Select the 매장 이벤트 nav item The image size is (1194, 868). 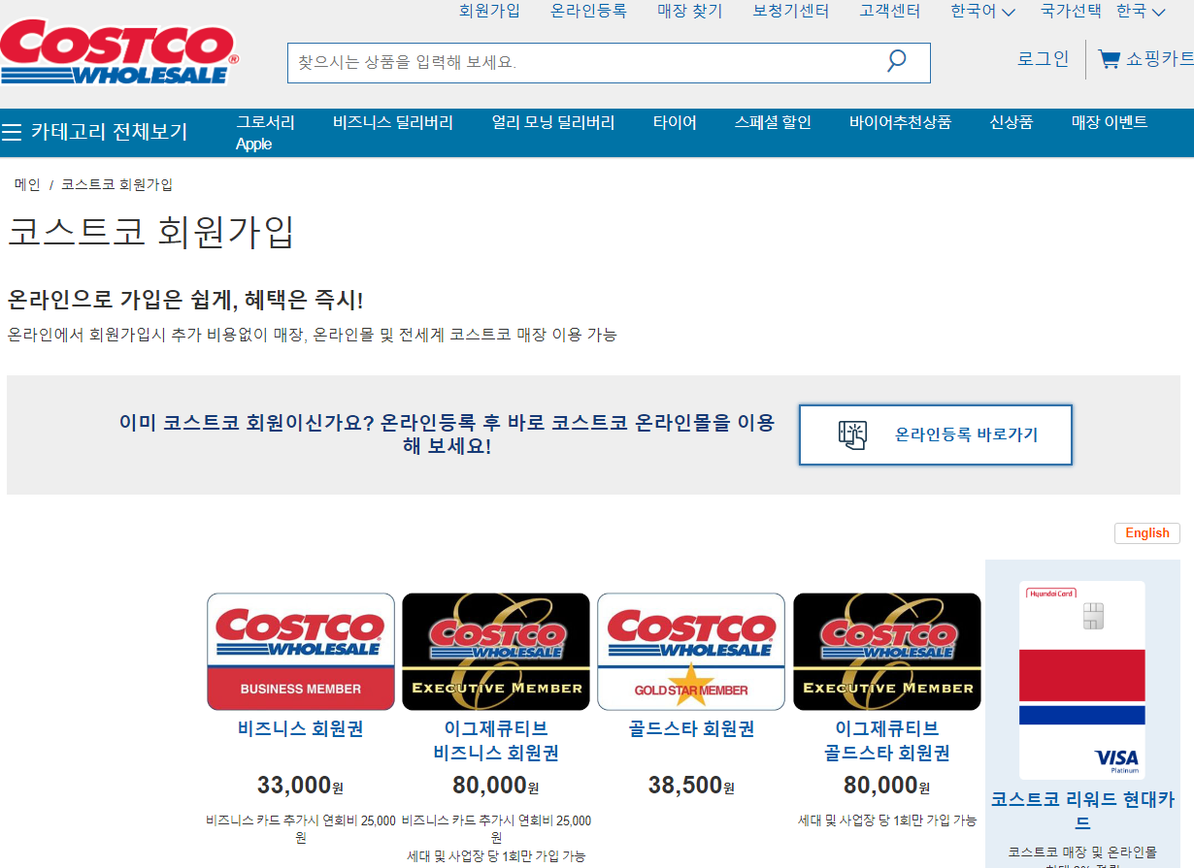click(1110, 122)
